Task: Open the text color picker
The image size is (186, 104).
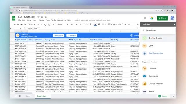Action: 91,24
